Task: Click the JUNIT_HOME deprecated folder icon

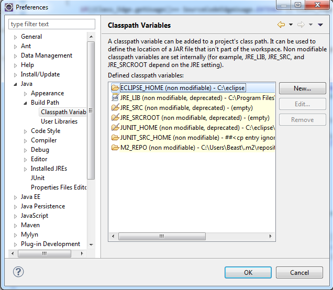Action: pos(115,127)
